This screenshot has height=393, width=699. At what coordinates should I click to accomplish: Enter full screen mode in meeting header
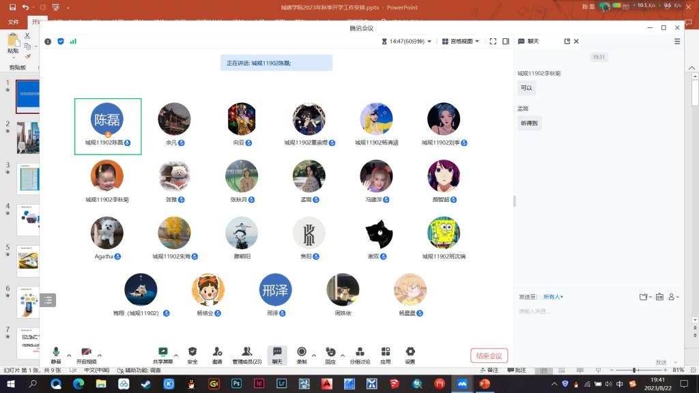[x=493, y=41]
